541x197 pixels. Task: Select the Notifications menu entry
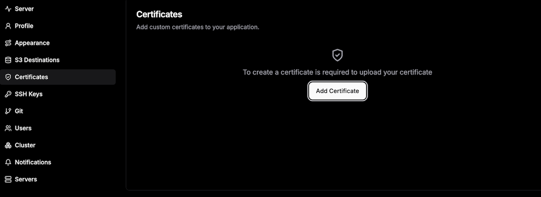tap(33, 162)
